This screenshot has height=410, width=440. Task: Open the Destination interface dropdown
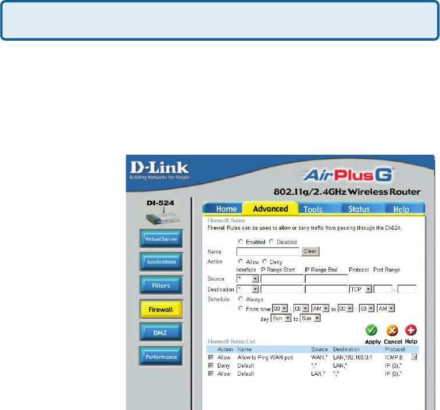(x=248, y=289)
